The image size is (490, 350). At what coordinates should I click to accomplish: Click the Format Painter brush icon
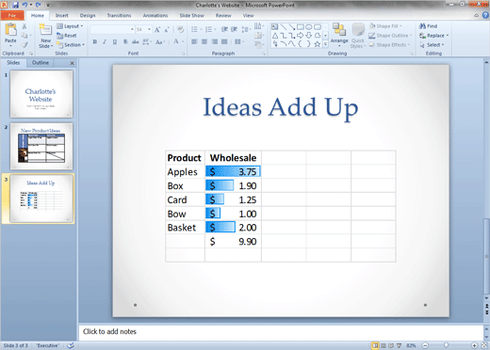click(x=24, y=45)
